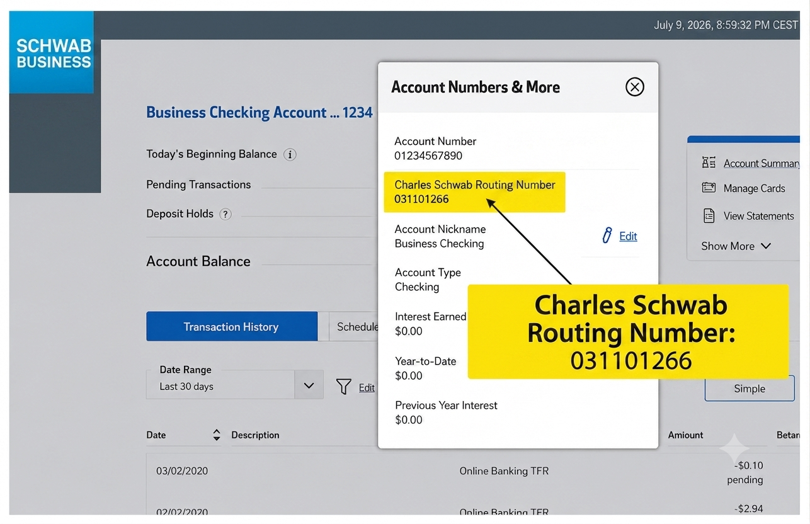This screenshot has width=810, height=524.
Task: Close the Account Numbers & More dialog
Action: 634,87
